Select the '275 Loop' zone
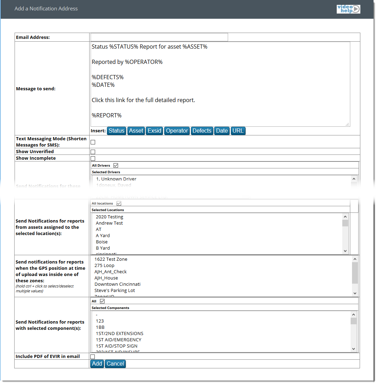 104,266
